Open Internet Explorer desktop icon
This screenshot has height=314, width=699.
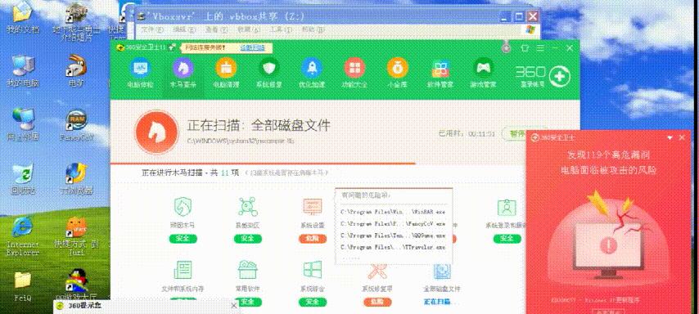pos(22,236)
